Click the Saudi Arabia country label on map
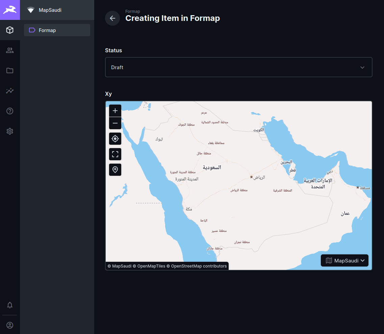Viewport: 384px width, 334px height. (x=212, y=167)
